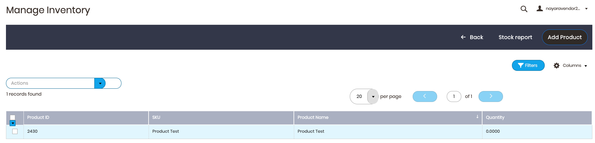
Task: Open the select-all options dropdown arrow
Action: point(13,123)
